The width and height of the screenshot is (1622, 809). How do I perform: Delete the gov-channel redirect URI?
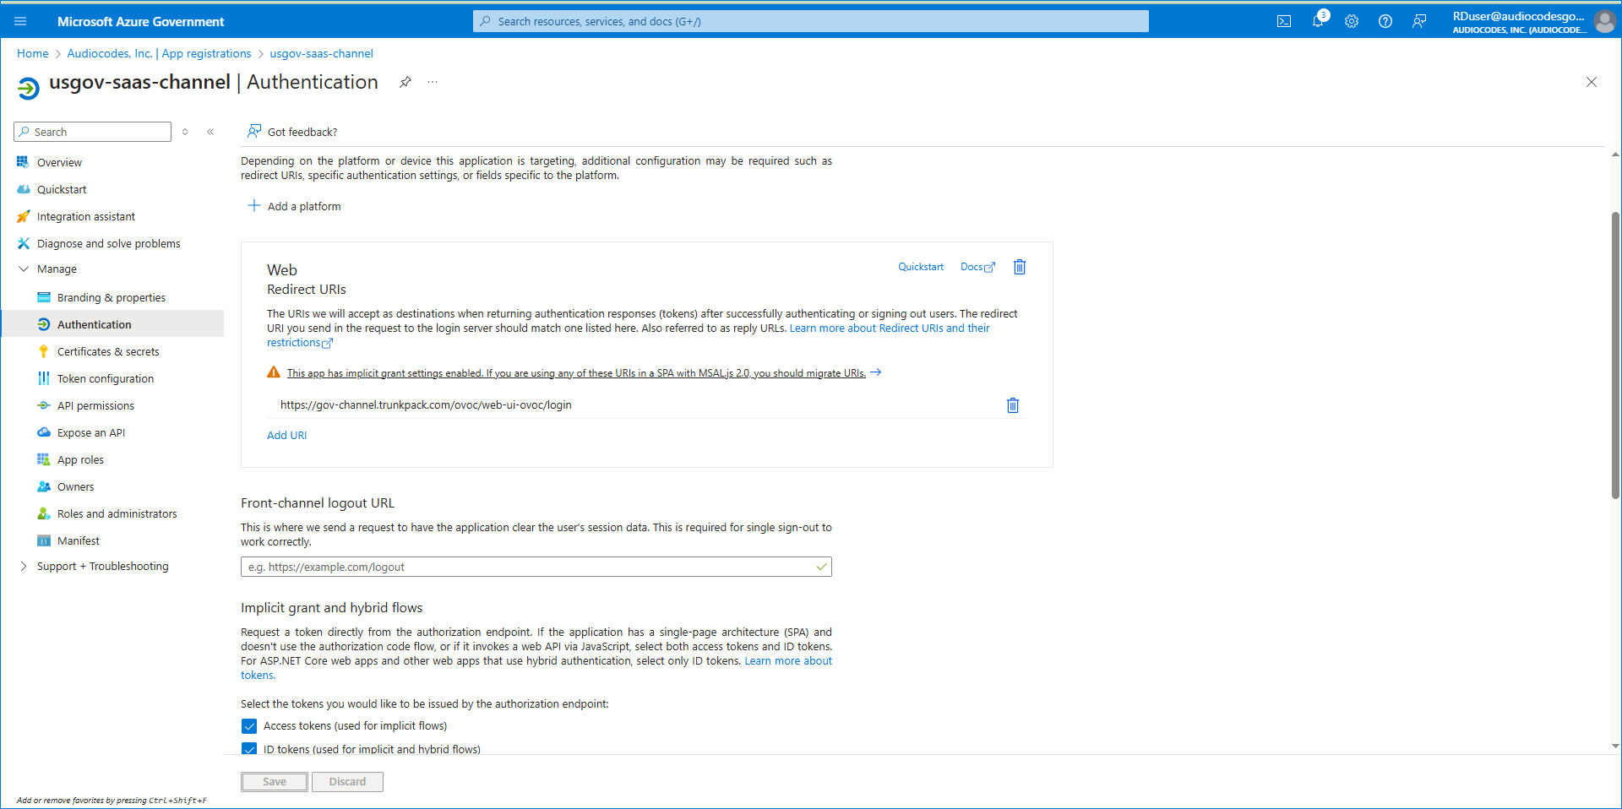pyautogui.click(x=1013, y=405)
